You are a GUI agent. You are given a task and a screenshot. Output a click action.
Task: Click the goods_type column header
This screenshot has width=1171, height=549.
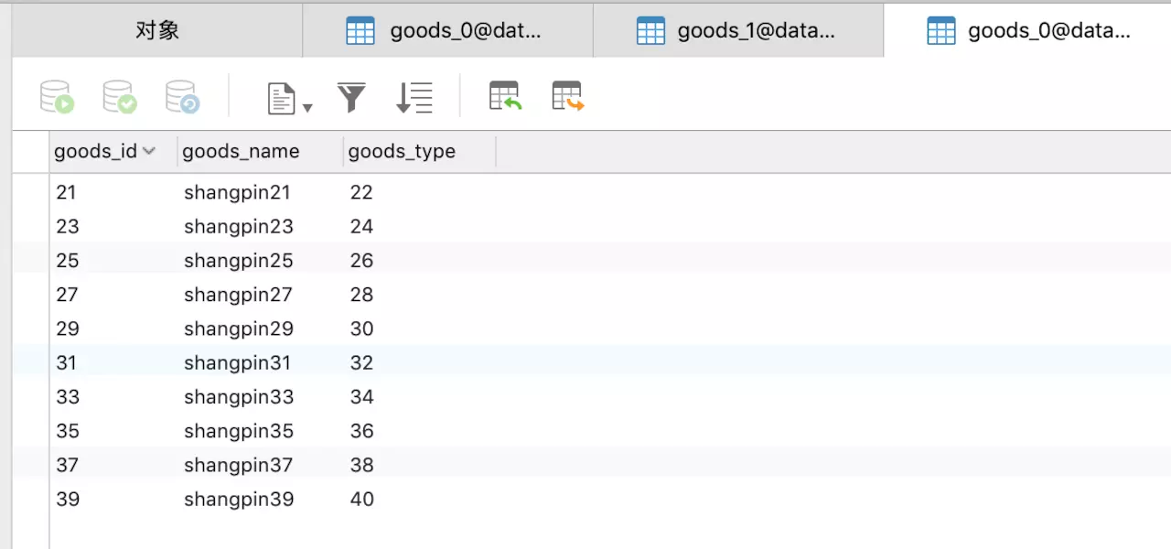click(x=402, y=152)
